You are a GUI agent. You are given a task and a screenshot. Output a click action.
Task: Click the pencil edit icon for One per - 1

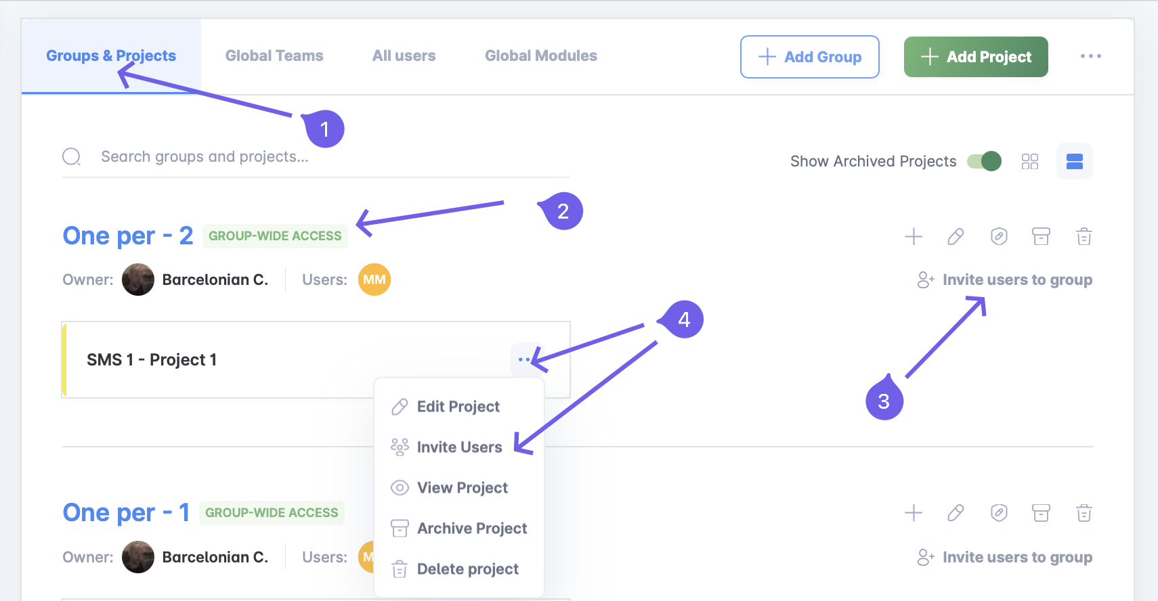pos(956,513)
